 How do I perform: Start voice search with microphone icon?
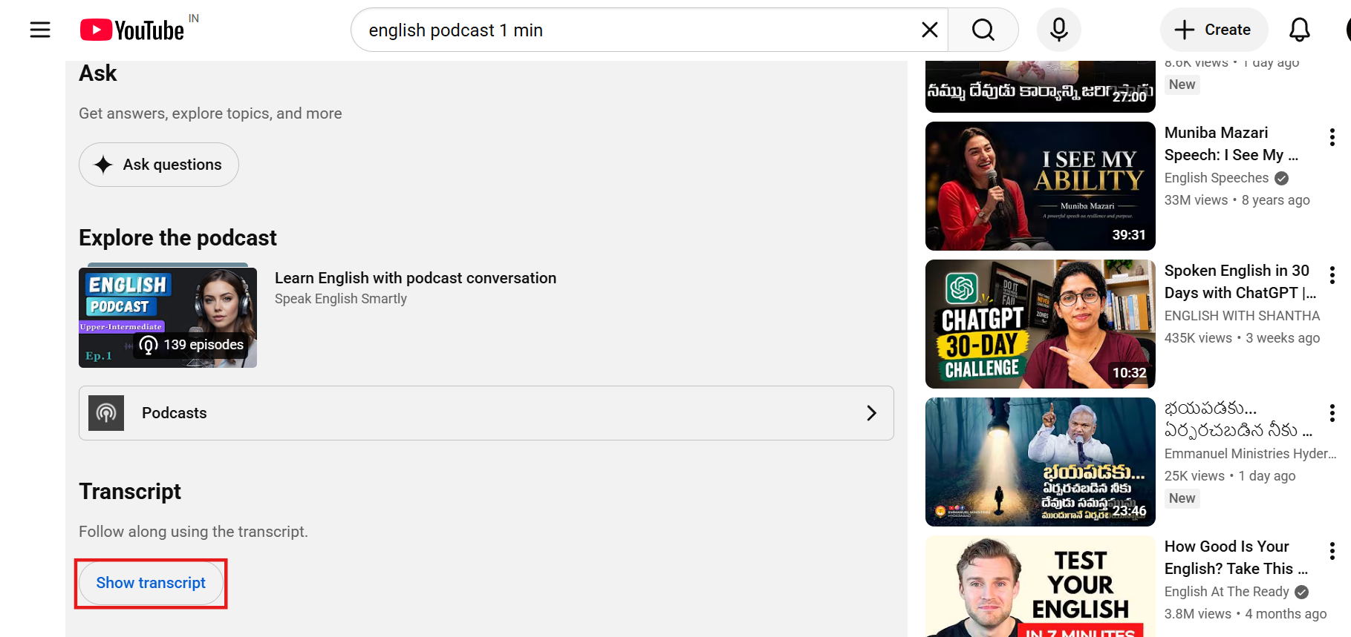[x=1058, y=30]
